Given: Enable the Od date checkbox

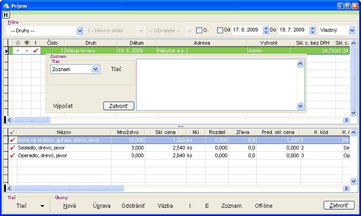Looking at the screenshot, I should click(220, 31).
